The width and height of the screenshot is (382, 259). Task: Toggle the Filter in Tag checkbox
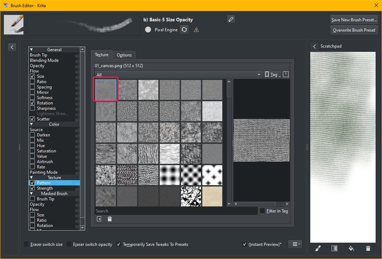(262, 211)
